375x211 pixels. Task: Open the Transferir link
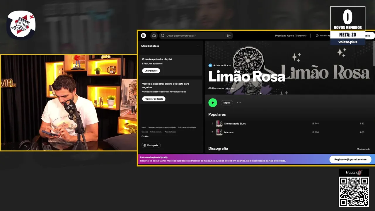(x=301, y=36)
